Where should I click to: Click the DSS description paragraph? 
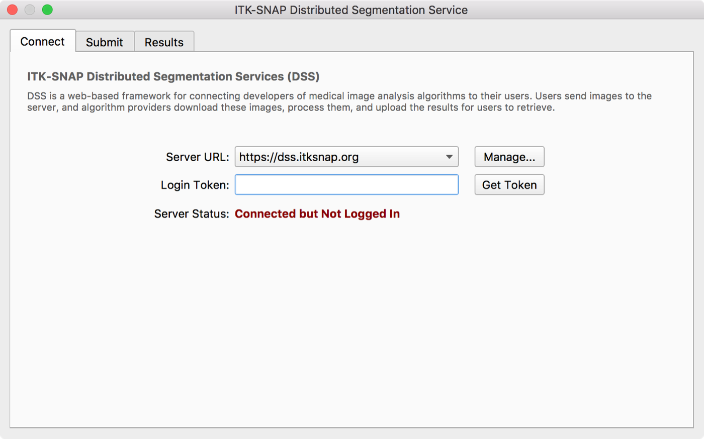[340, 101]
